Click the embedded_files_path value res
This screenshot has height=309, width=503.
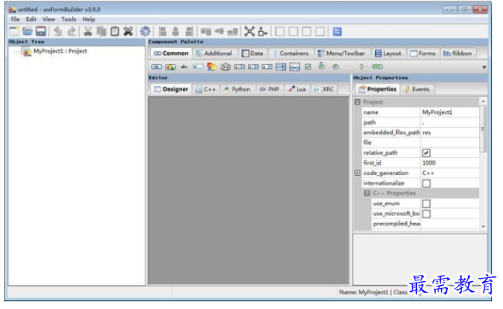coord(450,132)
